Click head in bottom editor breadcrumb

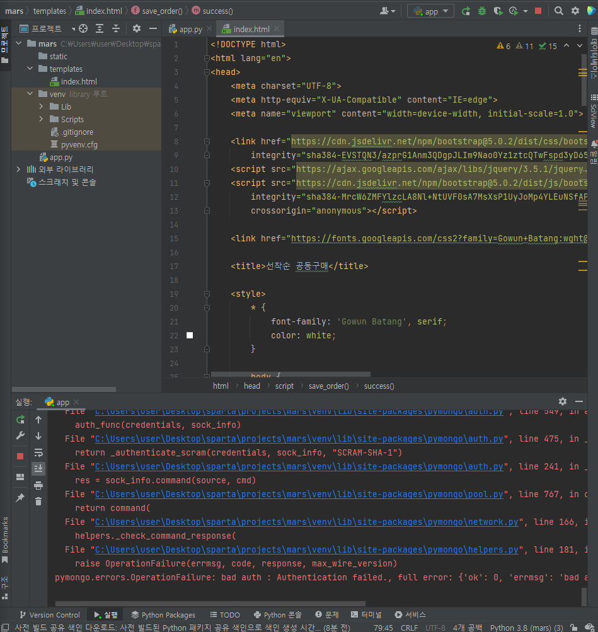click(252, 386)
